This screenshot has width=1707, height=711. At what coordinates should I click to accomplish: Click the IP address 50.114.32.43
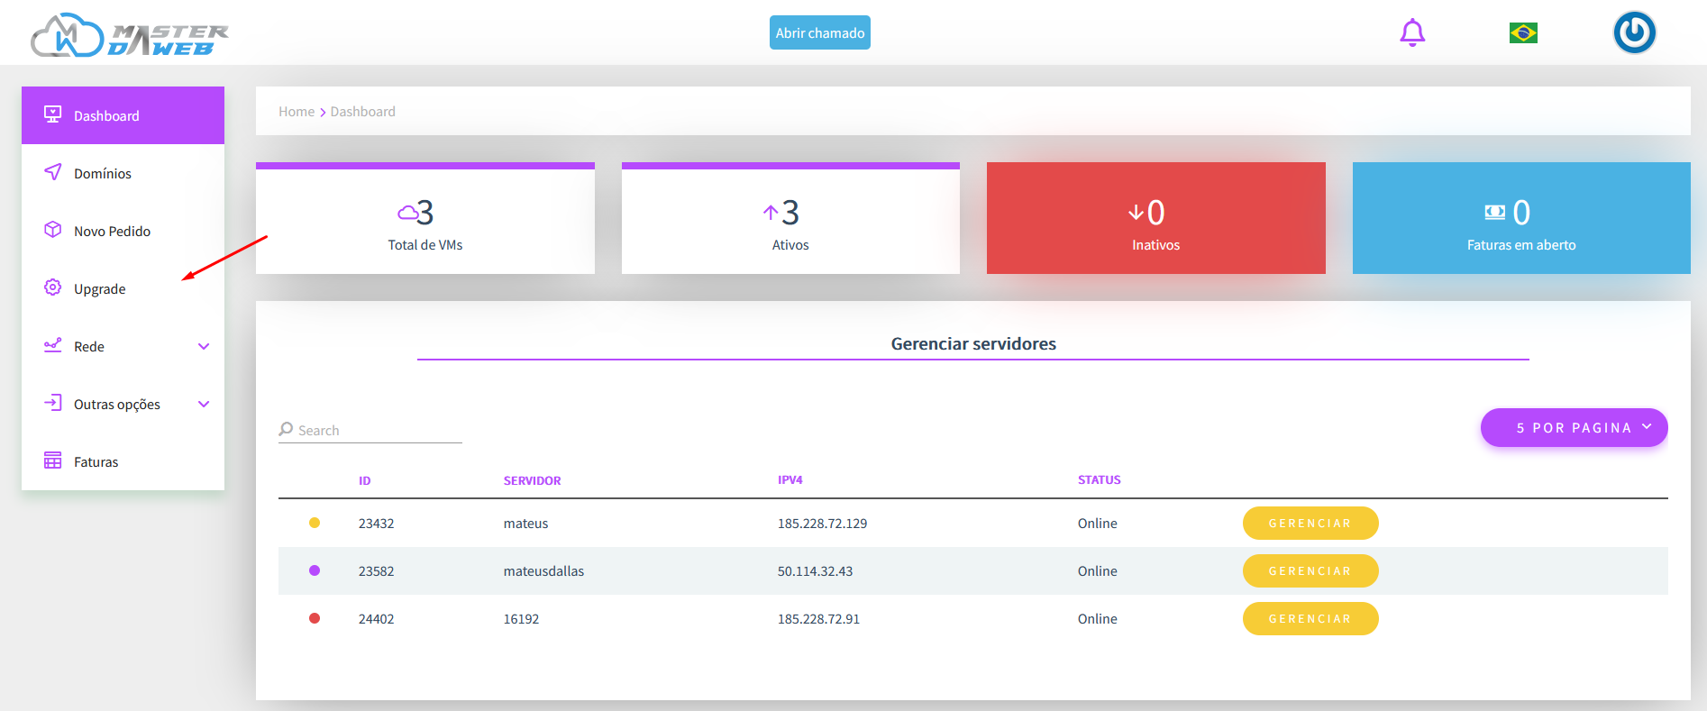pos(816,571)
